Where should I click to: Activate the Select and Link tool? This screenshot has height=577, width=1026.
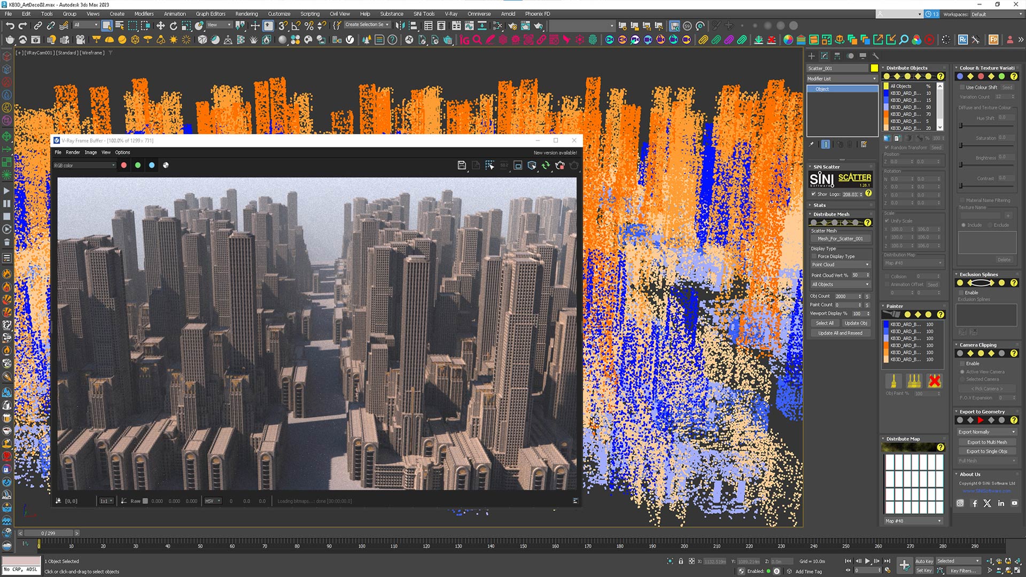pos(38,26)
